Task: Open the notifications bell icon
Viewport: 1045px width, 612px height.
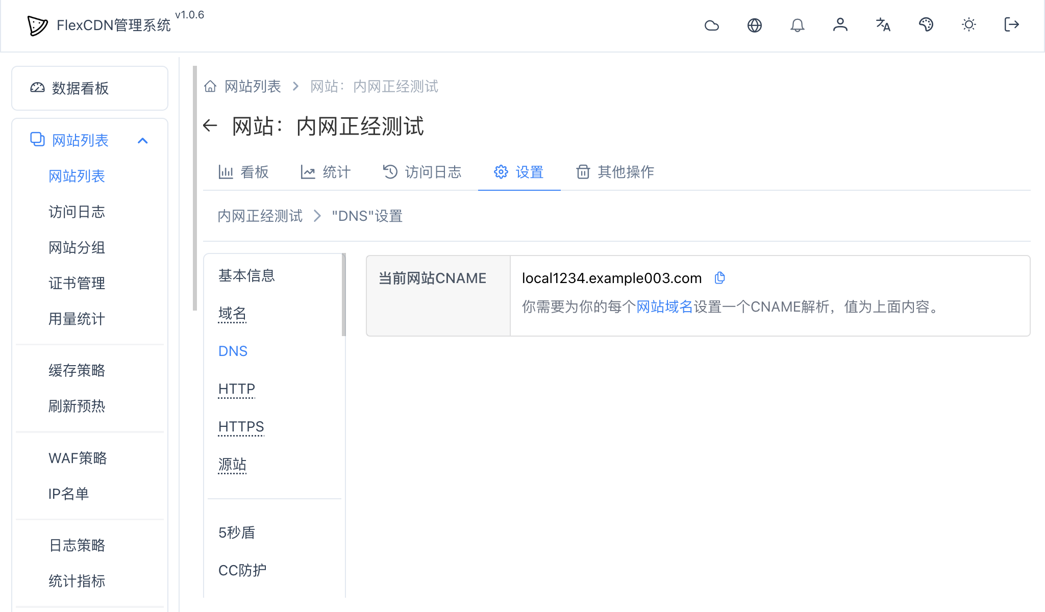Action: coord(798,24)
